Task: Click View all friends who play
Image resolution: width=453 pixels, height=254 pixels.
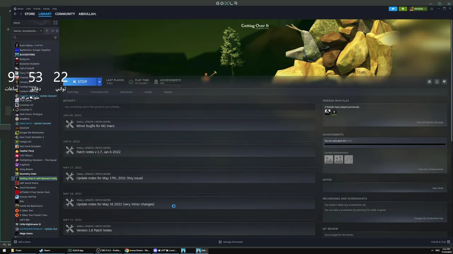Action: [430, 122]
